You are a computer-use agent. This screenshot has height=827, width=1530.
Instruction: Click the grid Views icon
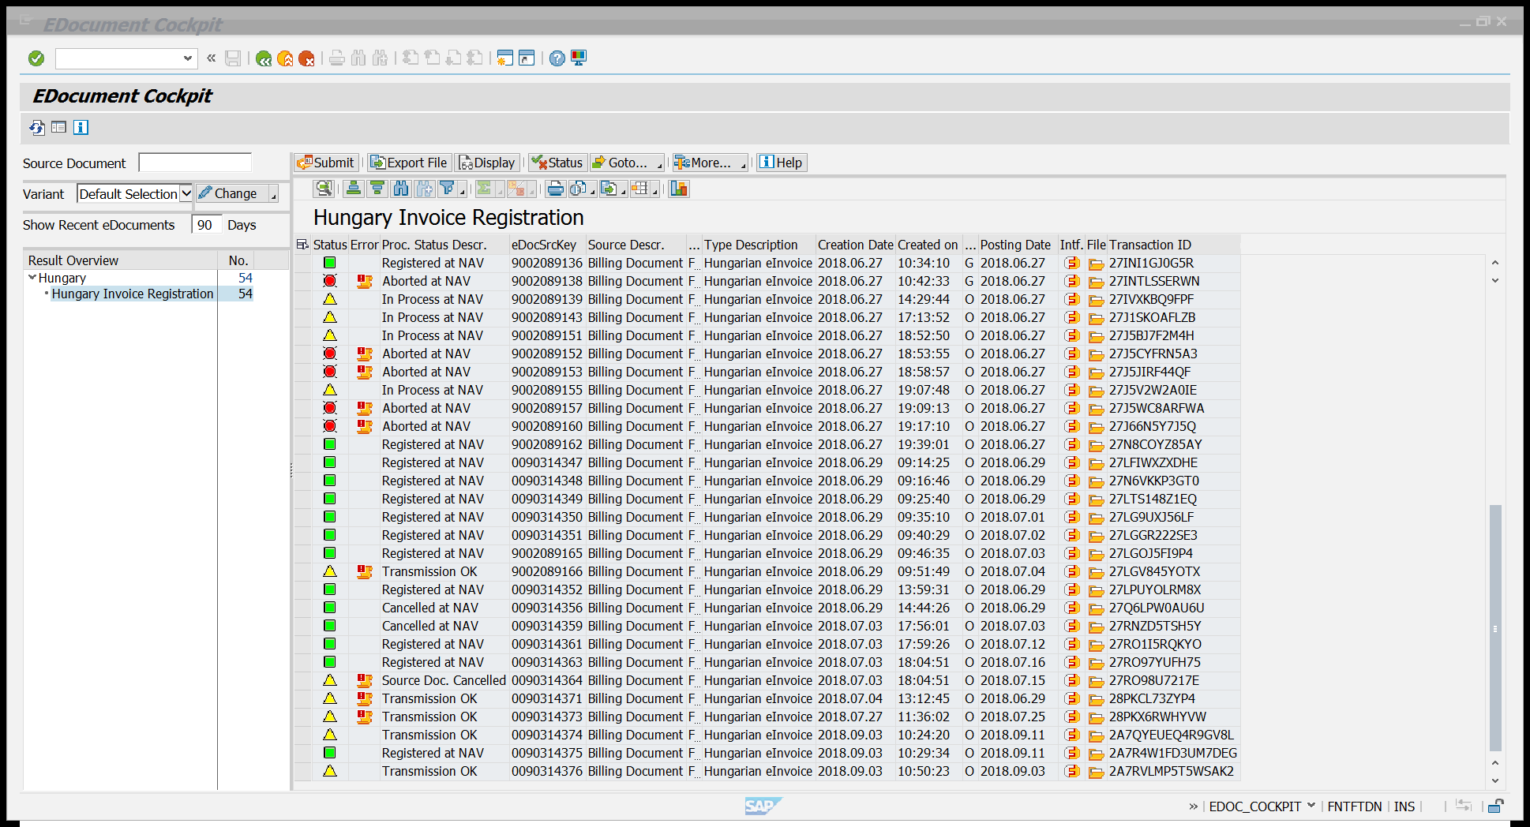[x=579, y=189]
